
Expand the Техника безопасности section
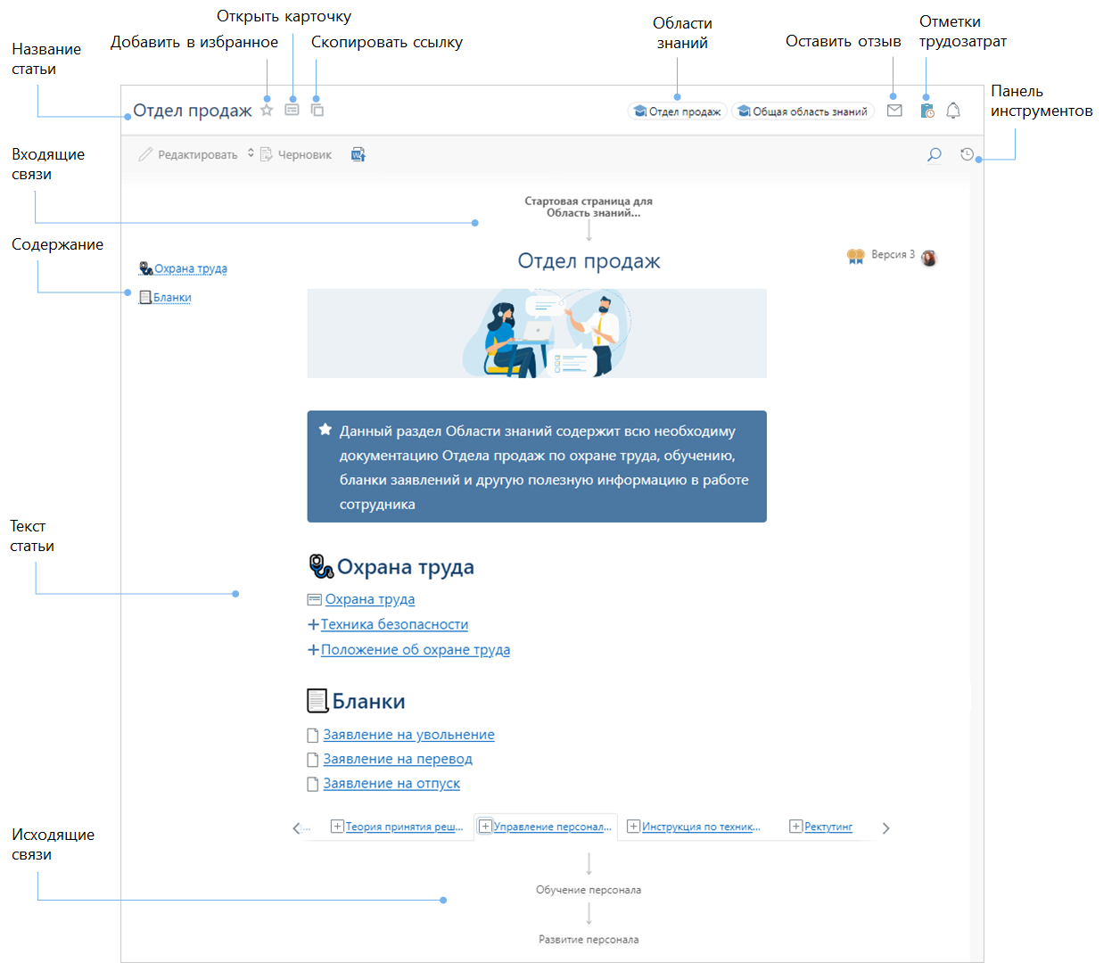(313, 625)
